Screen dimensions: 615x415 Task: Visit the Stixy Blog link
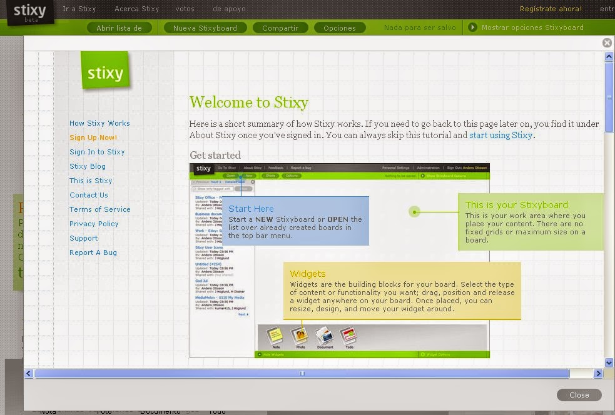pyautogui.click(x=88, y=166)
